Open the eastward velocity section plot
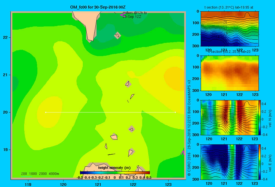The width and height of the screenshot is (275, 187). (x=230, y=162)
